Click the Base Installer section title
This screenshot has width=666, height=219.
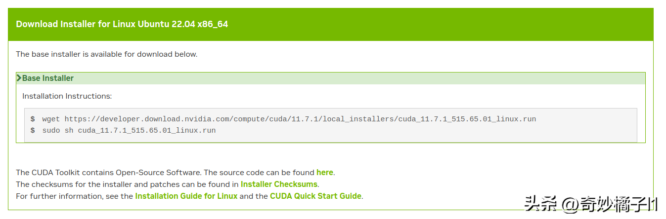[x=48, y=78]
